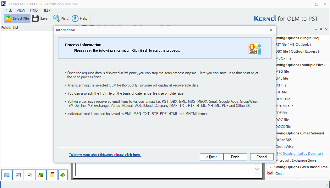
Task: Click the Gmail envelope icon
Action: point(270,173)
